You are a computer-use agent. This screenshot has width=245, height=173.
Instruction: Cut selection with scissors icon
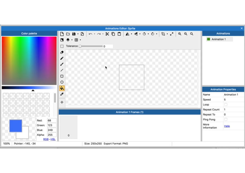pyautogui.click(x=107, y=34)
